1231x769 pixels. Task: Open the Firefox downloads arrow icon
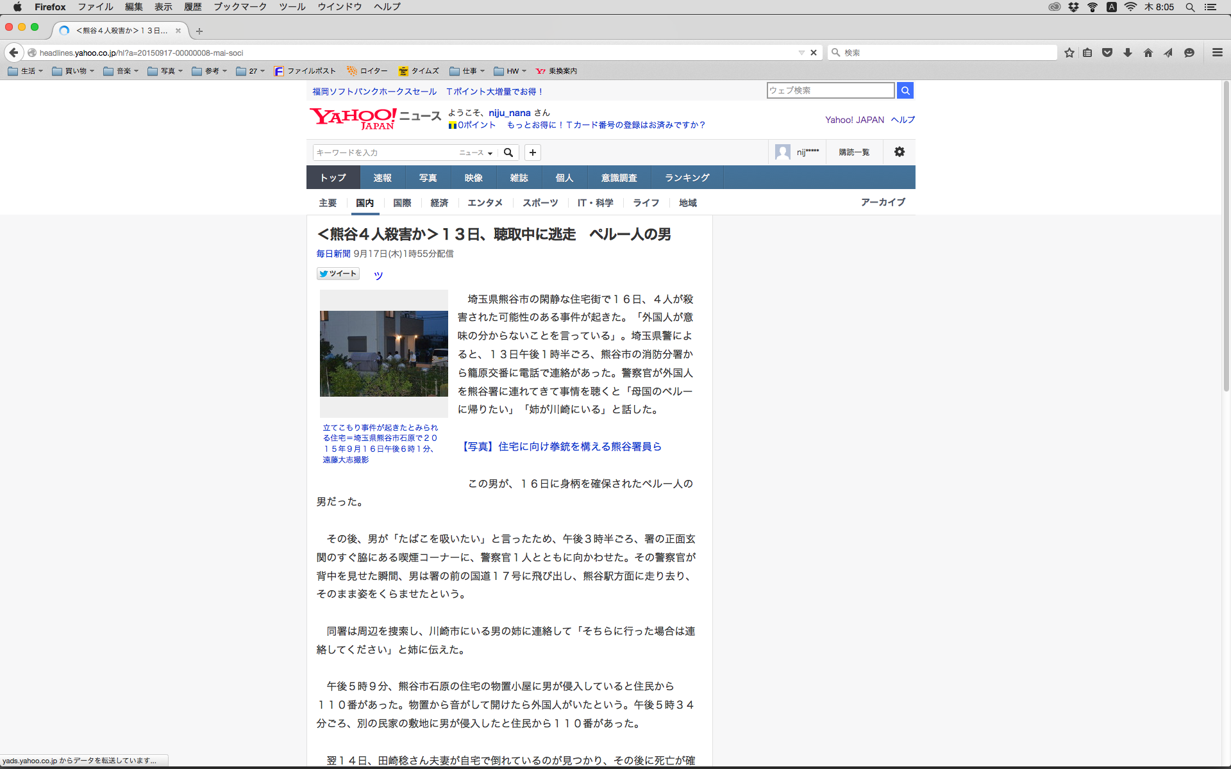click(x=1128, y=53)
